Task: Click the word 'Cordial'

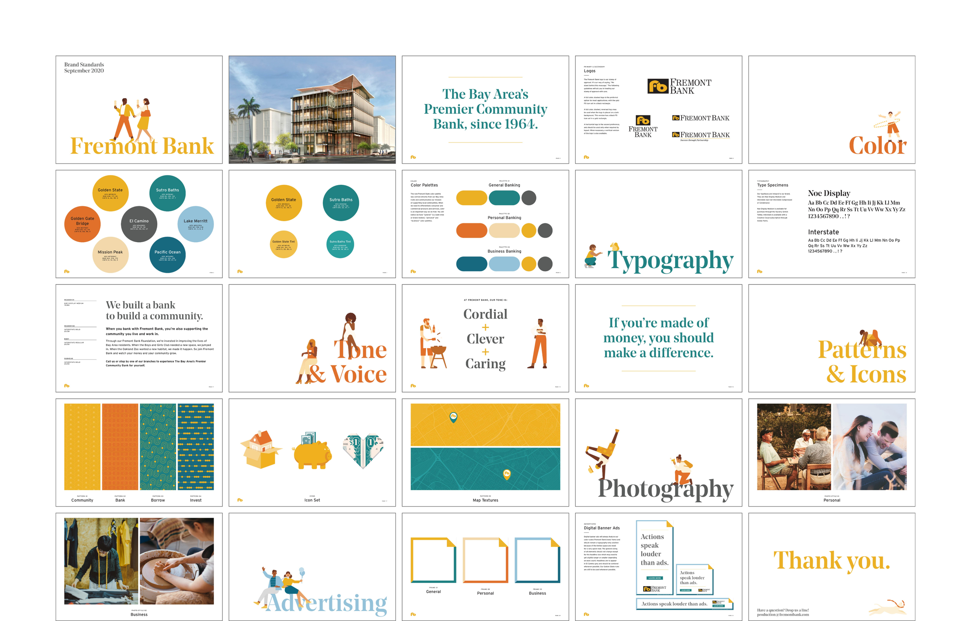Action: (x=485, y=314)
